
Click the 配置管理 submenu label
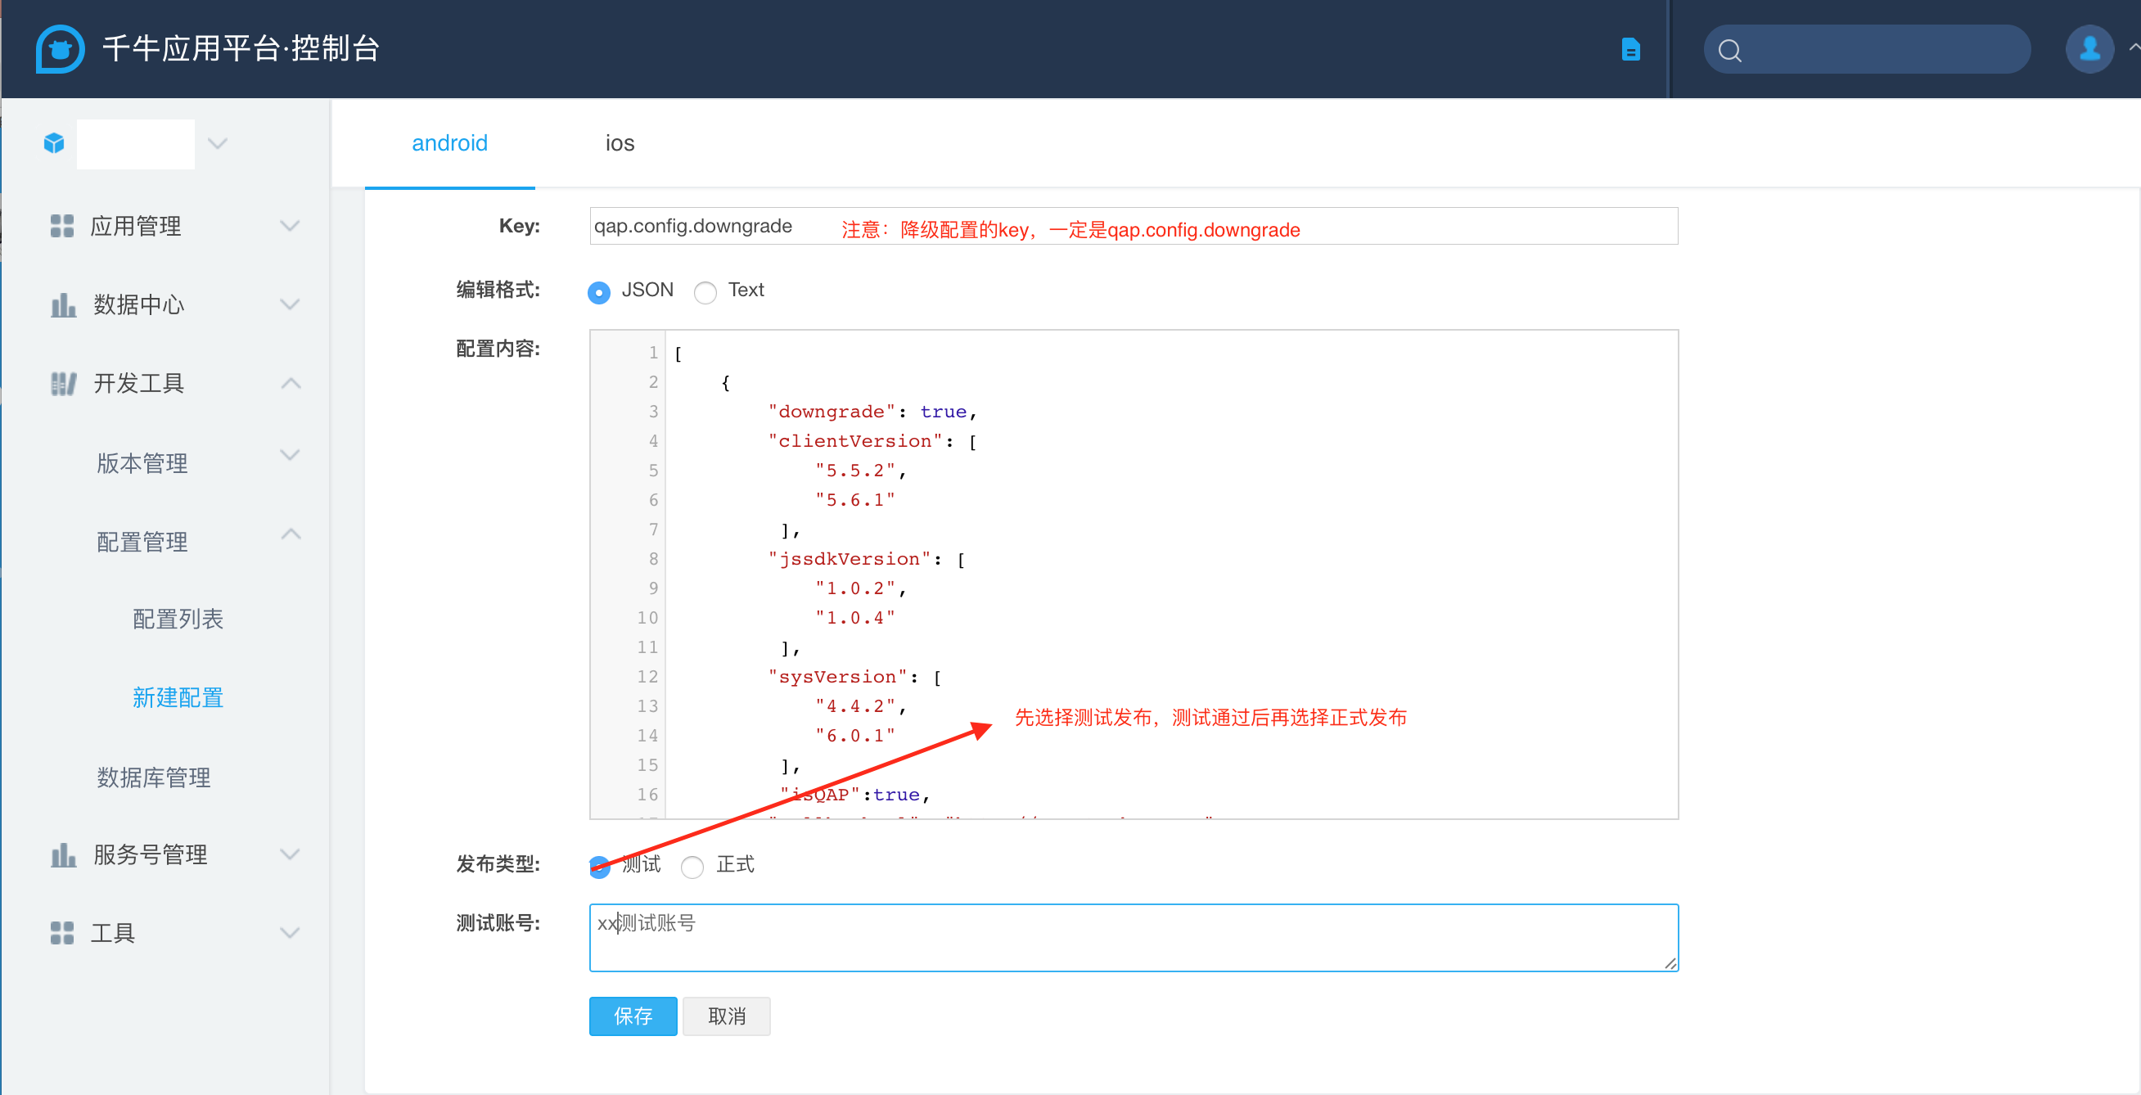pos(142,543)
